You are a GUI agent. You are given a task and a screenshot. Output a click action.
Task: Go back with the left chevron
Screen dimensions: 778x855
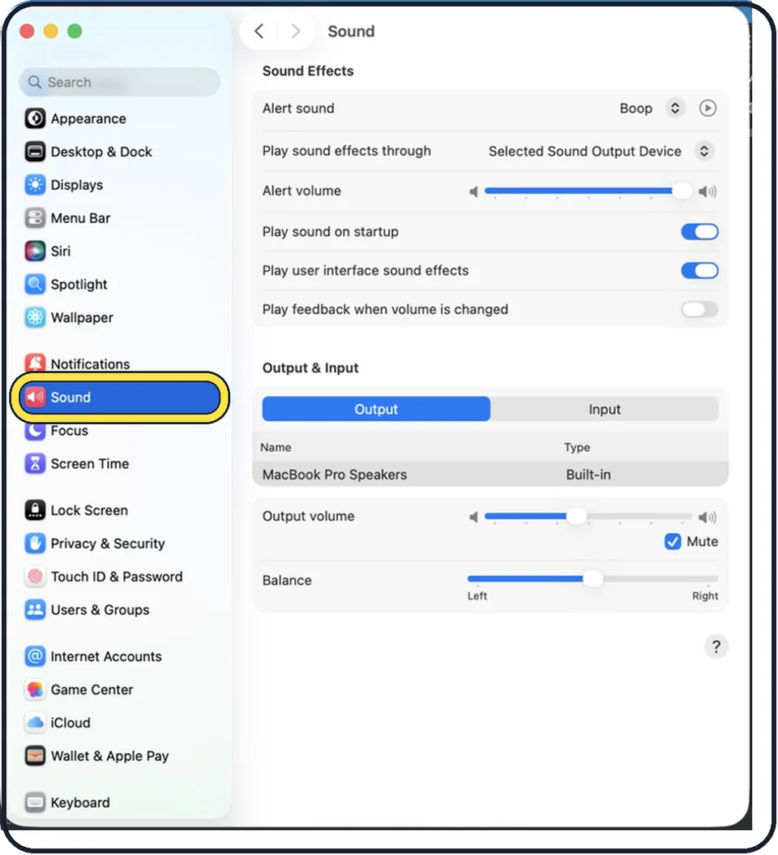click(x=259, y=31)
